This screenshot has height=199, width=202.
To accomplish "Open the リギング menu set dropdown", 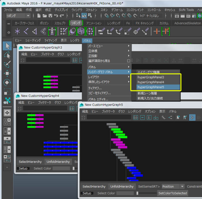I will coord(18,16).
